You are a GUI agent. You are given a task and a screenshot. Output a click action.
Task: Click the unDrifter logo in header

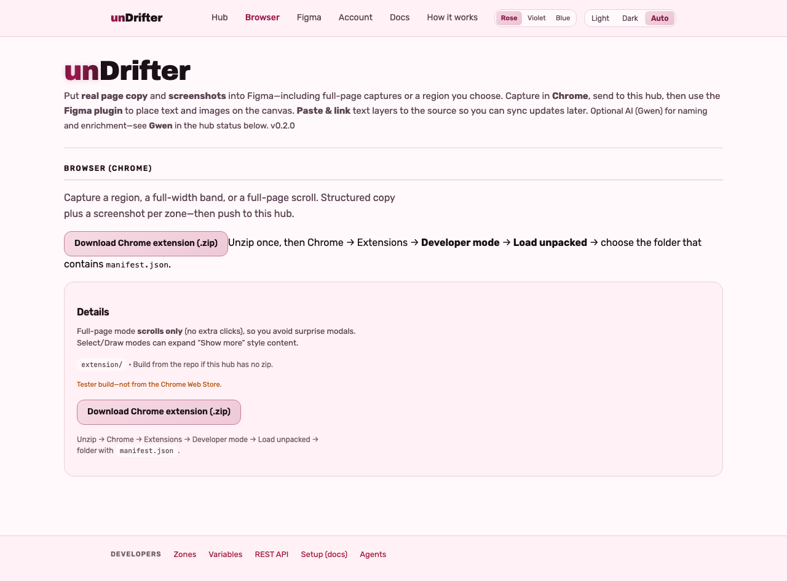[x=136, y=18]
